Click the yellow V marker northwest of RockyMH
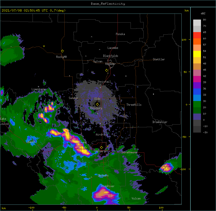The width and height of the screenshot is (216, 211). click(44, 46)
